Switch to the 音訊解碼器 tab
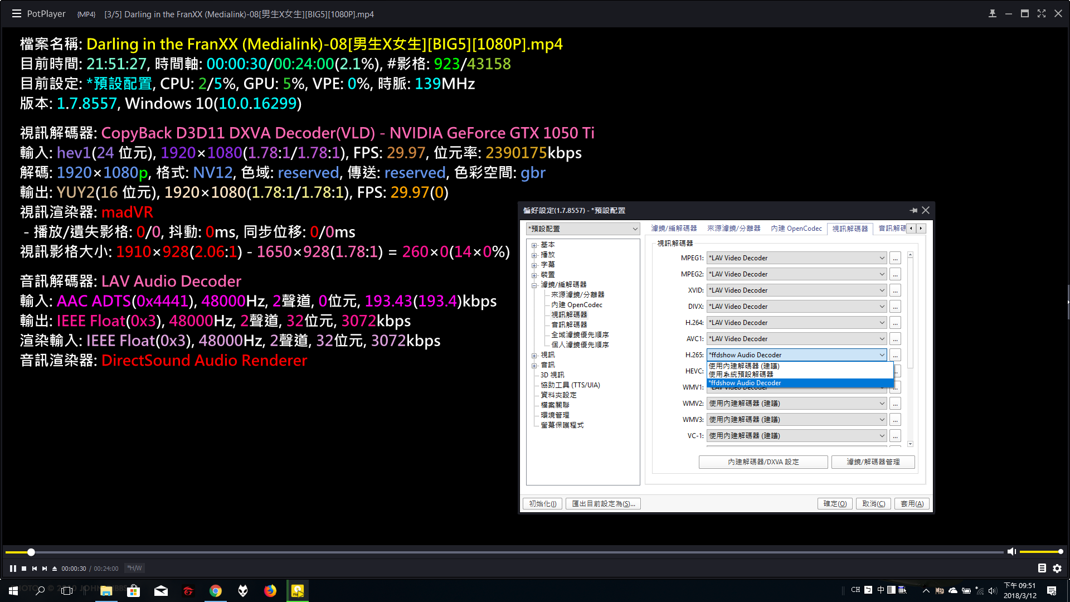The width and height of the screenshot is (1070, 602). coord(892,229)
